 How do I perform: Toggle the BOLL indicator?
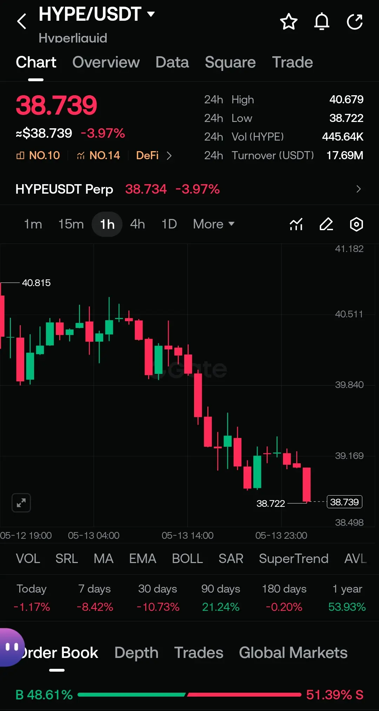pos(187,558)
